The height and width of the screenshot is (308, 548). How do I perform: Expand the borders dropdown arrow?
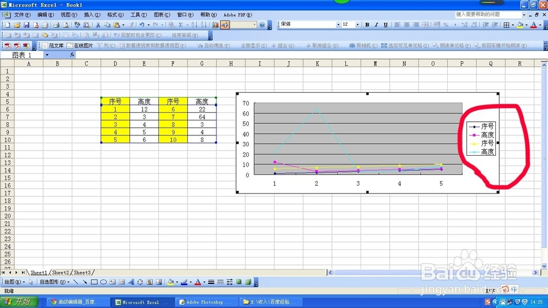(x=512, y=25)
